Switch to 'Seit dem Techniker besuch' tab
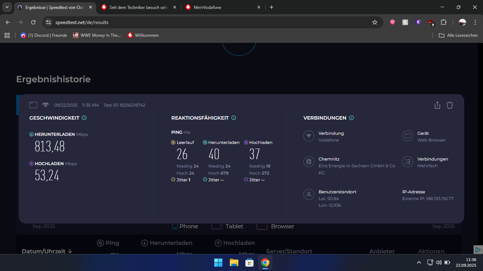 [x=139, y=7]
